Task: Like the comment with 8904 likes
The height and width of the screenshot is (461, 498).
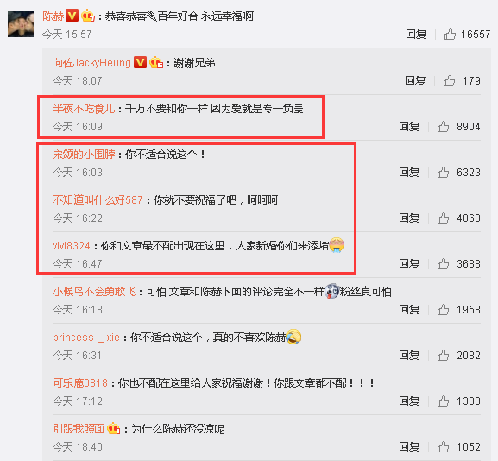Action: [443, 126]
